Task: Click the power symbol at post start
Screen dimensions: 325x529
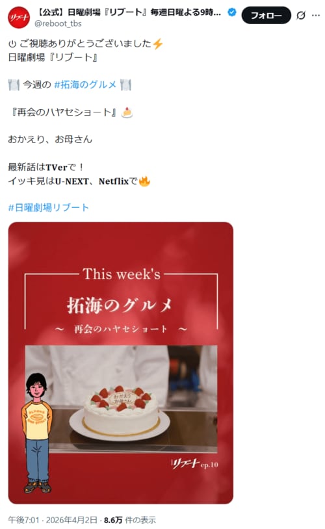Action: click(x=12, y=44)
